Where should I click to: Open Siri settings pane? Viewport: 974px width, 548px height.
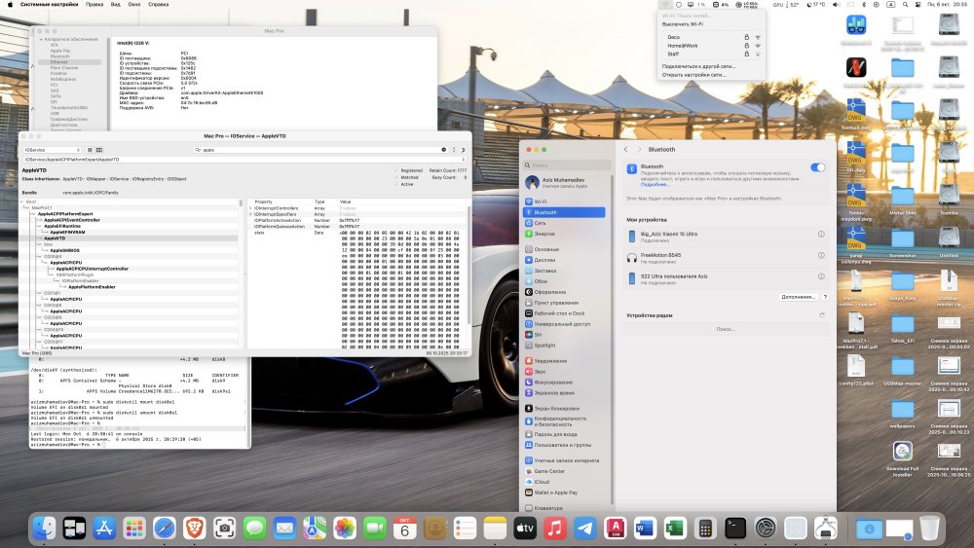(x=564, y=335)
